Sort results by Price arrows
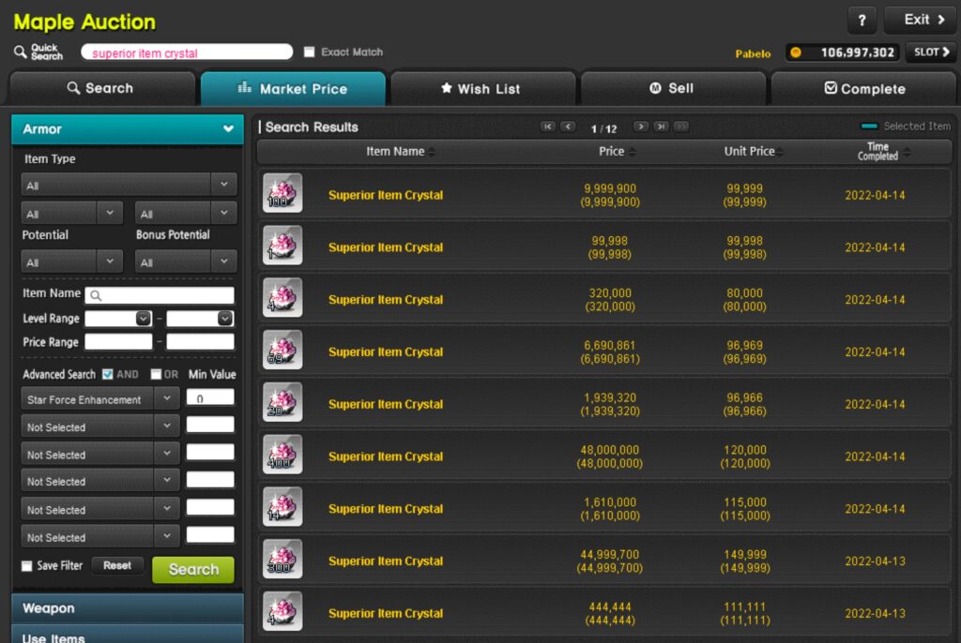This screenshot has height=643, width=961. pos(632,152)
